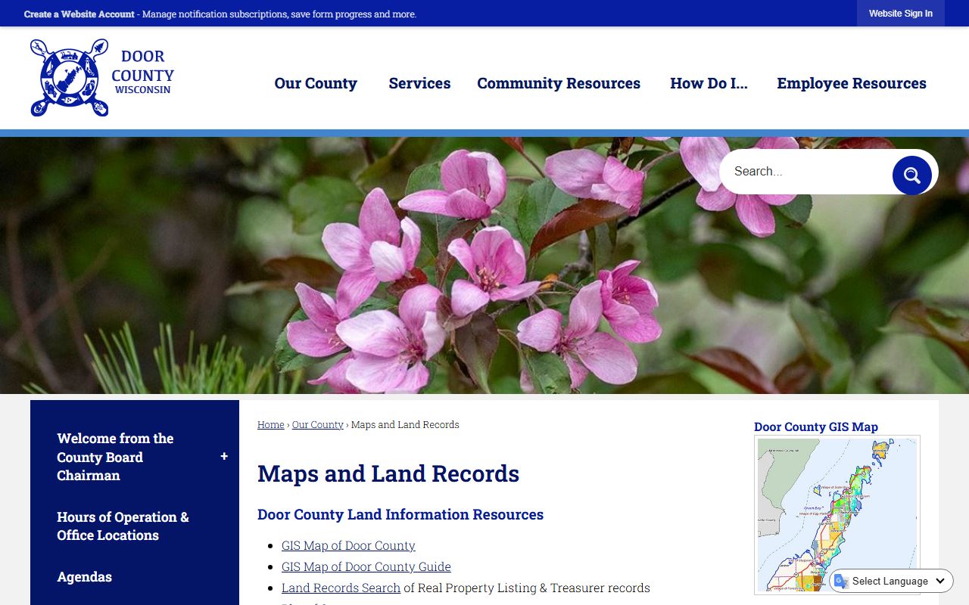Screen dimensions: 969x605
Task: Click the magnifying glass search button
Action: (911, 175)
